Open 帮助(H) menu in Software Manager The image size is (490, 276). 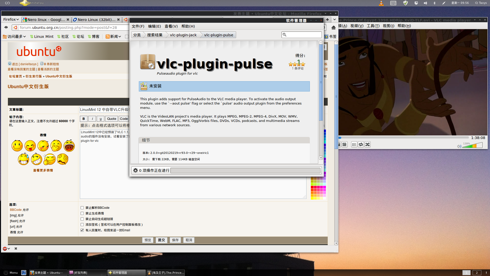pyautogui.click(x=188, y=26)
